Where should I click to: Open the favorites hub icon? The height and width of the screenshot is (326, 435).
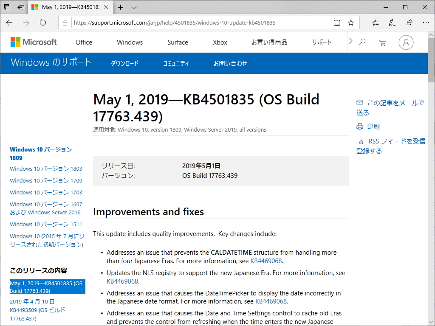coord(375,23)
